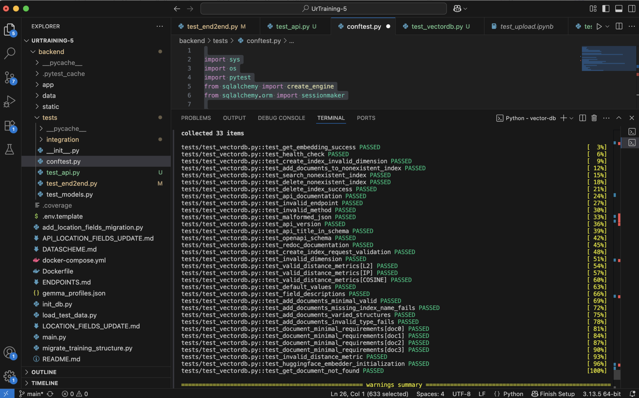The image size is (639, 398).
Task: Kill terminal with trash icon
Action: [594, 118]
